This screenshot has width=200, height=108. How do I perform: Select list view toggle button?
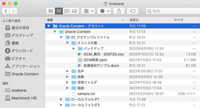pyautogui.click(x=59, y=11)
